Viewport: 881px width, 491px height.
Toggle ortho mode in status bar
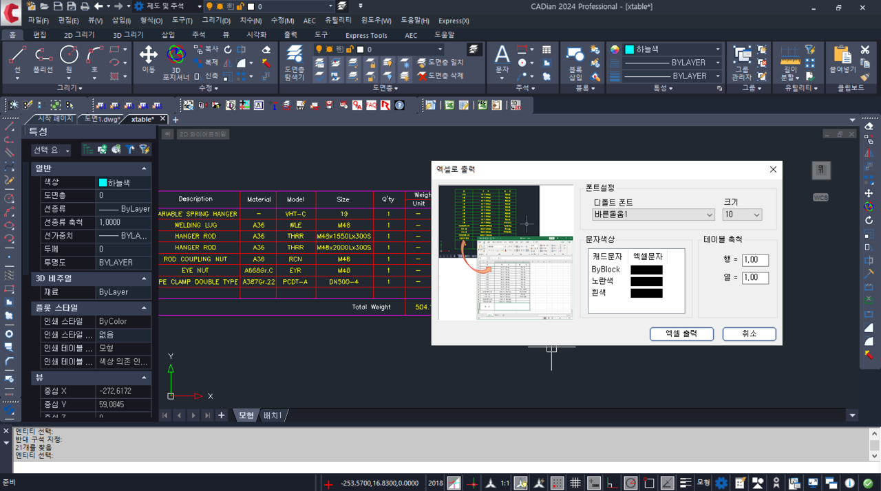(x=612, y=483)
